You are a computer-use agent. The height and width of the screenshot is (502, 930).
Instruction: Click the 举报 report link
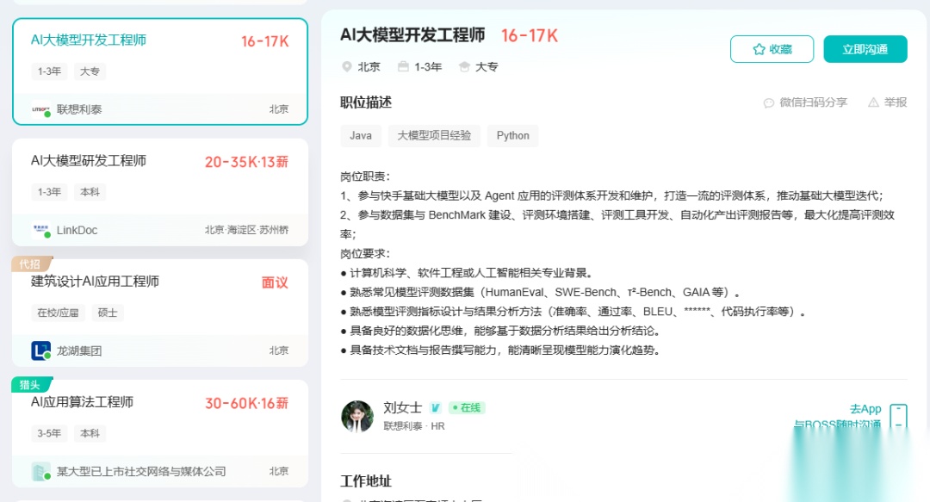pos(887,102)
